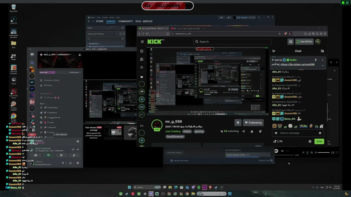351x197 pixels.
Task: Click the NEW UNREADS button in Discord
Action: point(60,135)
